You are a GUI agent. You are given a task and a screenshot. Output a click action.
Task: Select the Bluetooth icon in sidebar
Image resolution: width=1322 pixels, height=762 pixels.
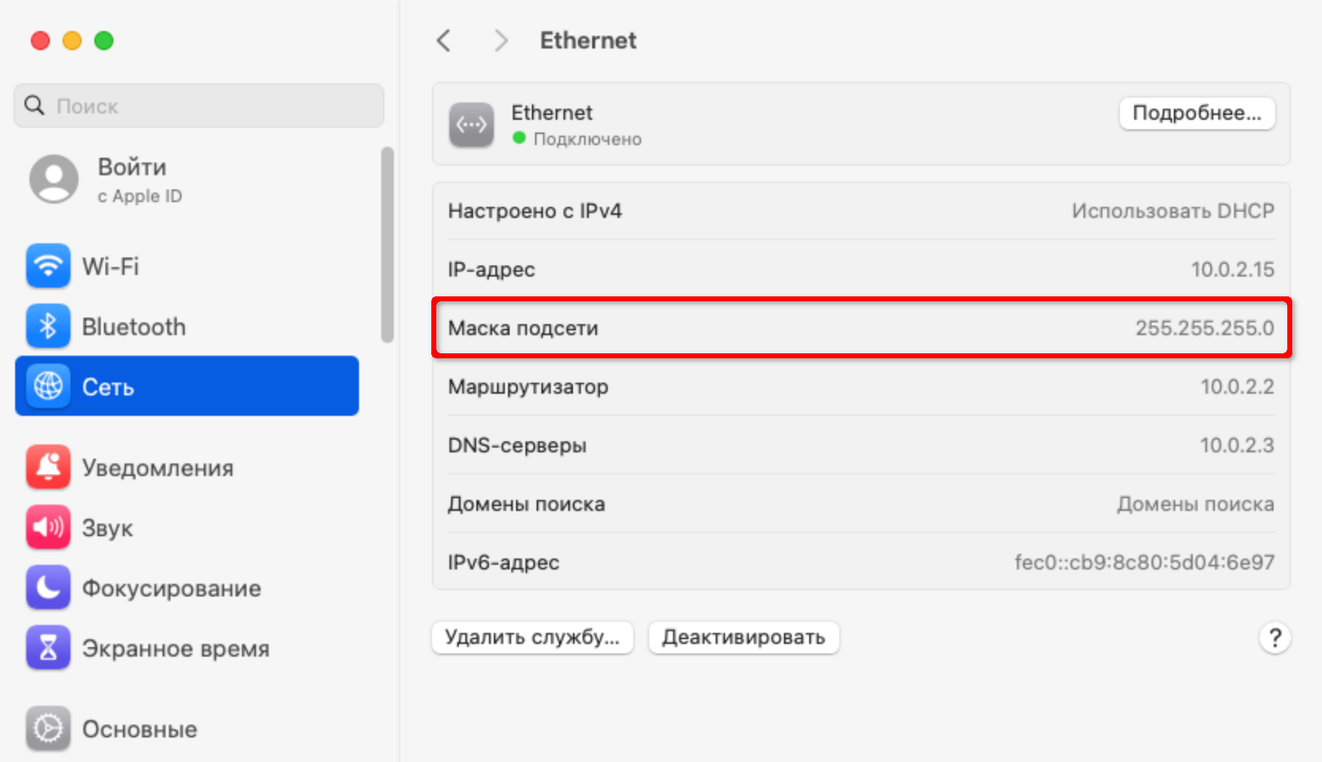pos(48,326)
